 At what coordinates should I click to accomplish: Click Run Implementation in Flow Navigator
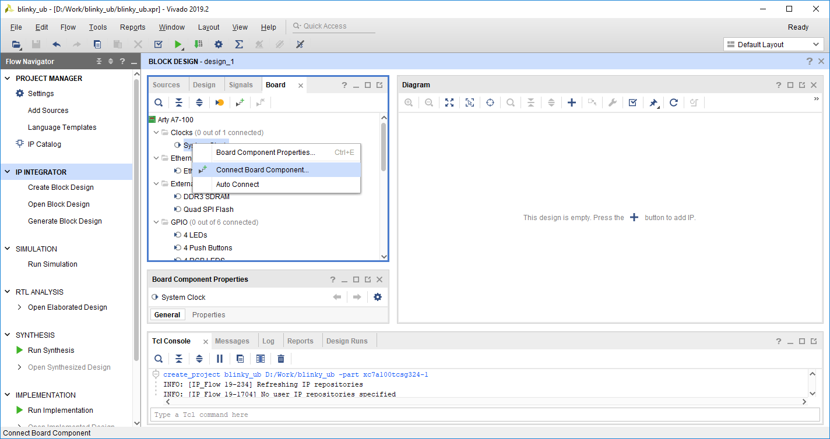[61, 410]
